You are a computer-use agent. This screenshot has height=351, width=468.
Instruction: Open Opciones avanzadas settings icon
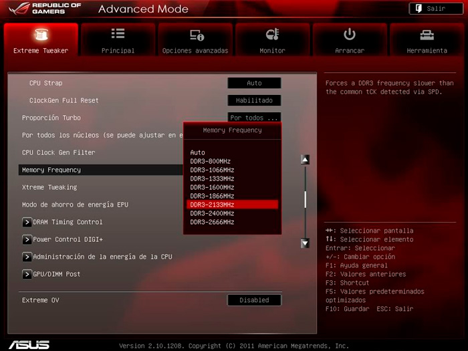[x=196, y=35]
